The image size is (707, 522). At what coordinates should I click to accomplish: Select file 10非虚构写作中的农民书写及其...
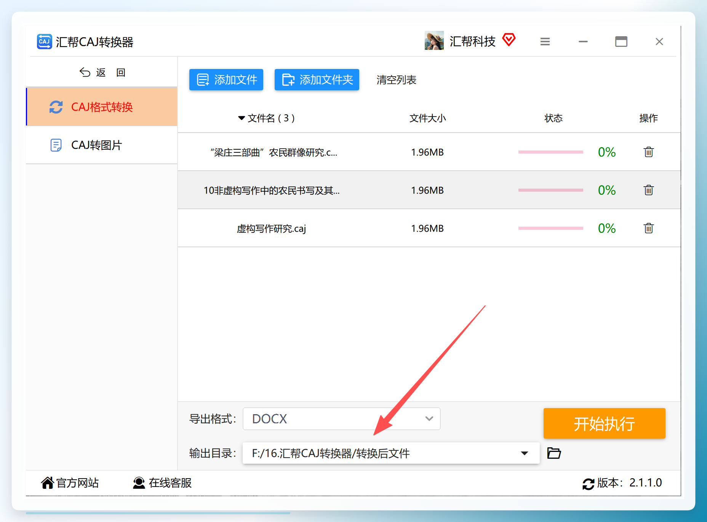(272, 191)
